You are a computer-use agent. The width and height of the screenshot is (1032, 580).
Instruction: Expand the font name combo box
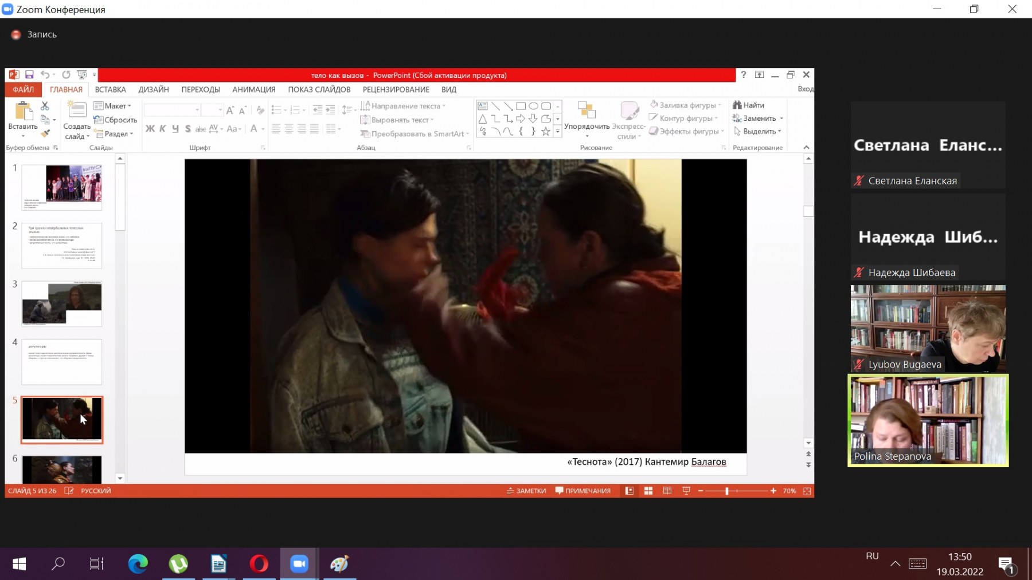click(x=197, y=110)
